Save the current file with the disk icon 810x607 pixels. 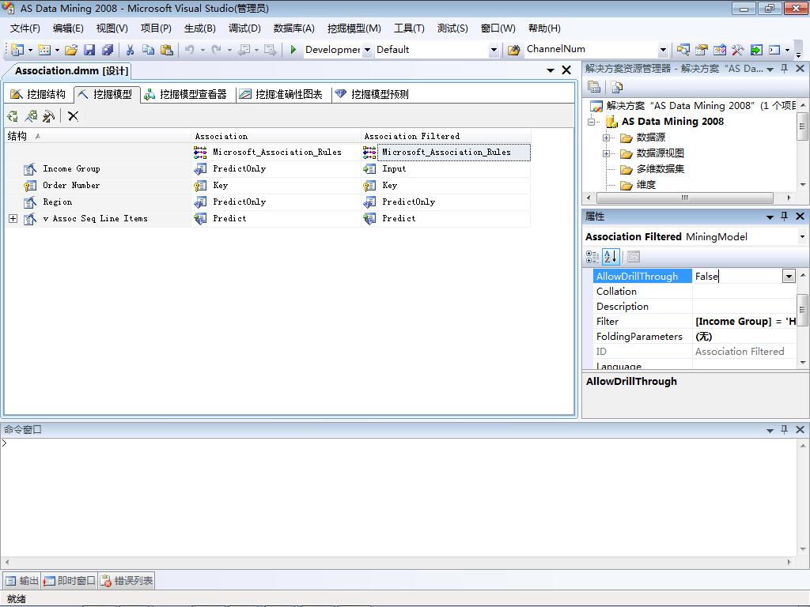[x=89, y=50]
